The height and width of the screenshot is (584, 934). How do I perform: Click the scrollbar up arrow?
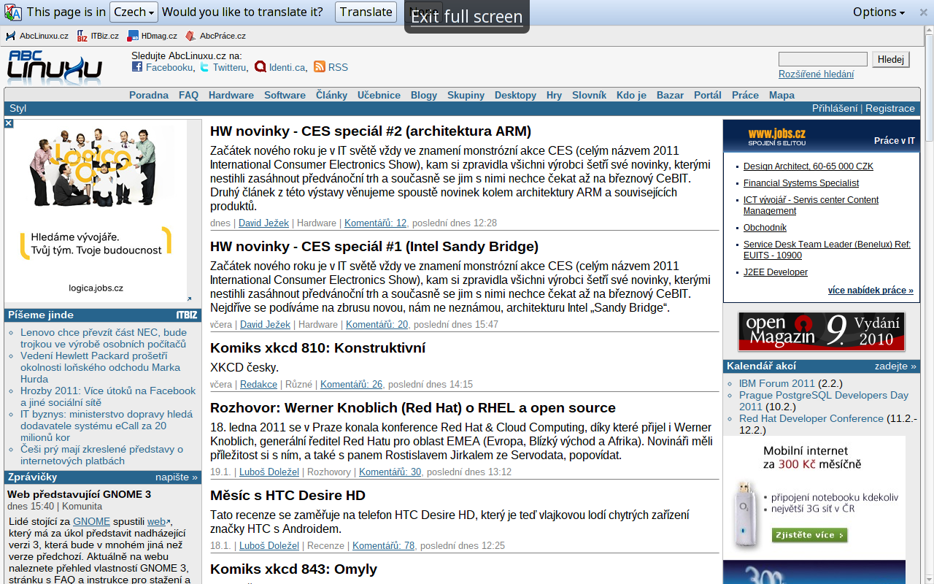point(929,31)
